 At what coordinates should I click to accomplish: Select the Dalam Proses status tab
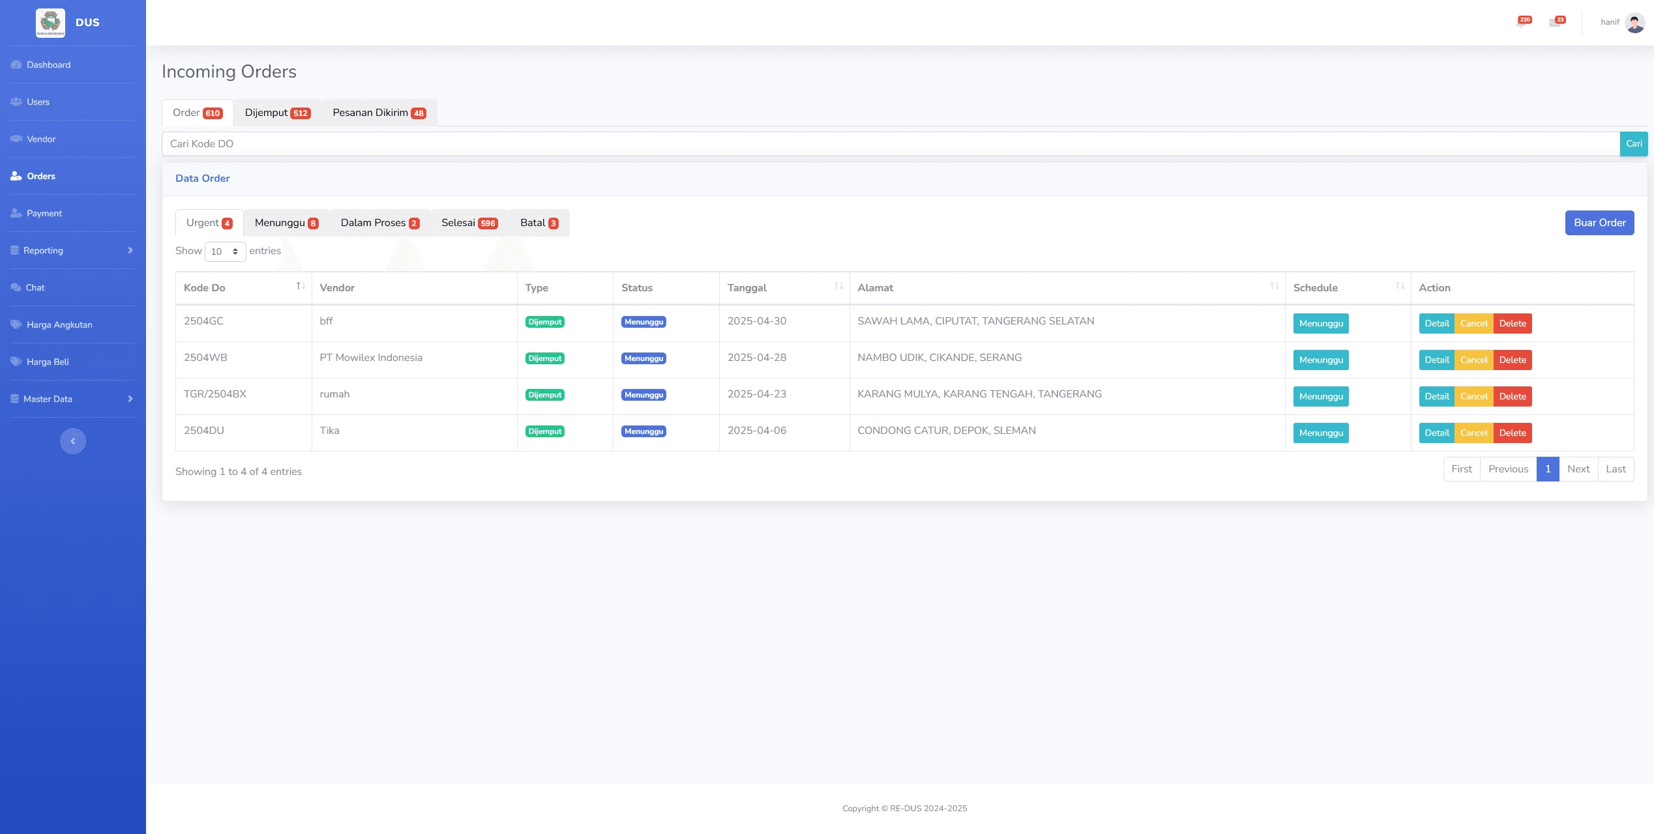380,223
